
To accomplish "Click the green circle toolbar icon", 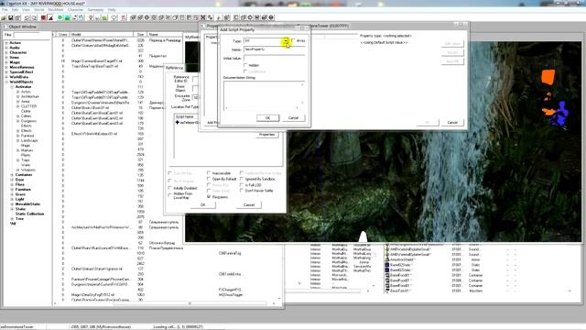I will [x=60, y=17].
